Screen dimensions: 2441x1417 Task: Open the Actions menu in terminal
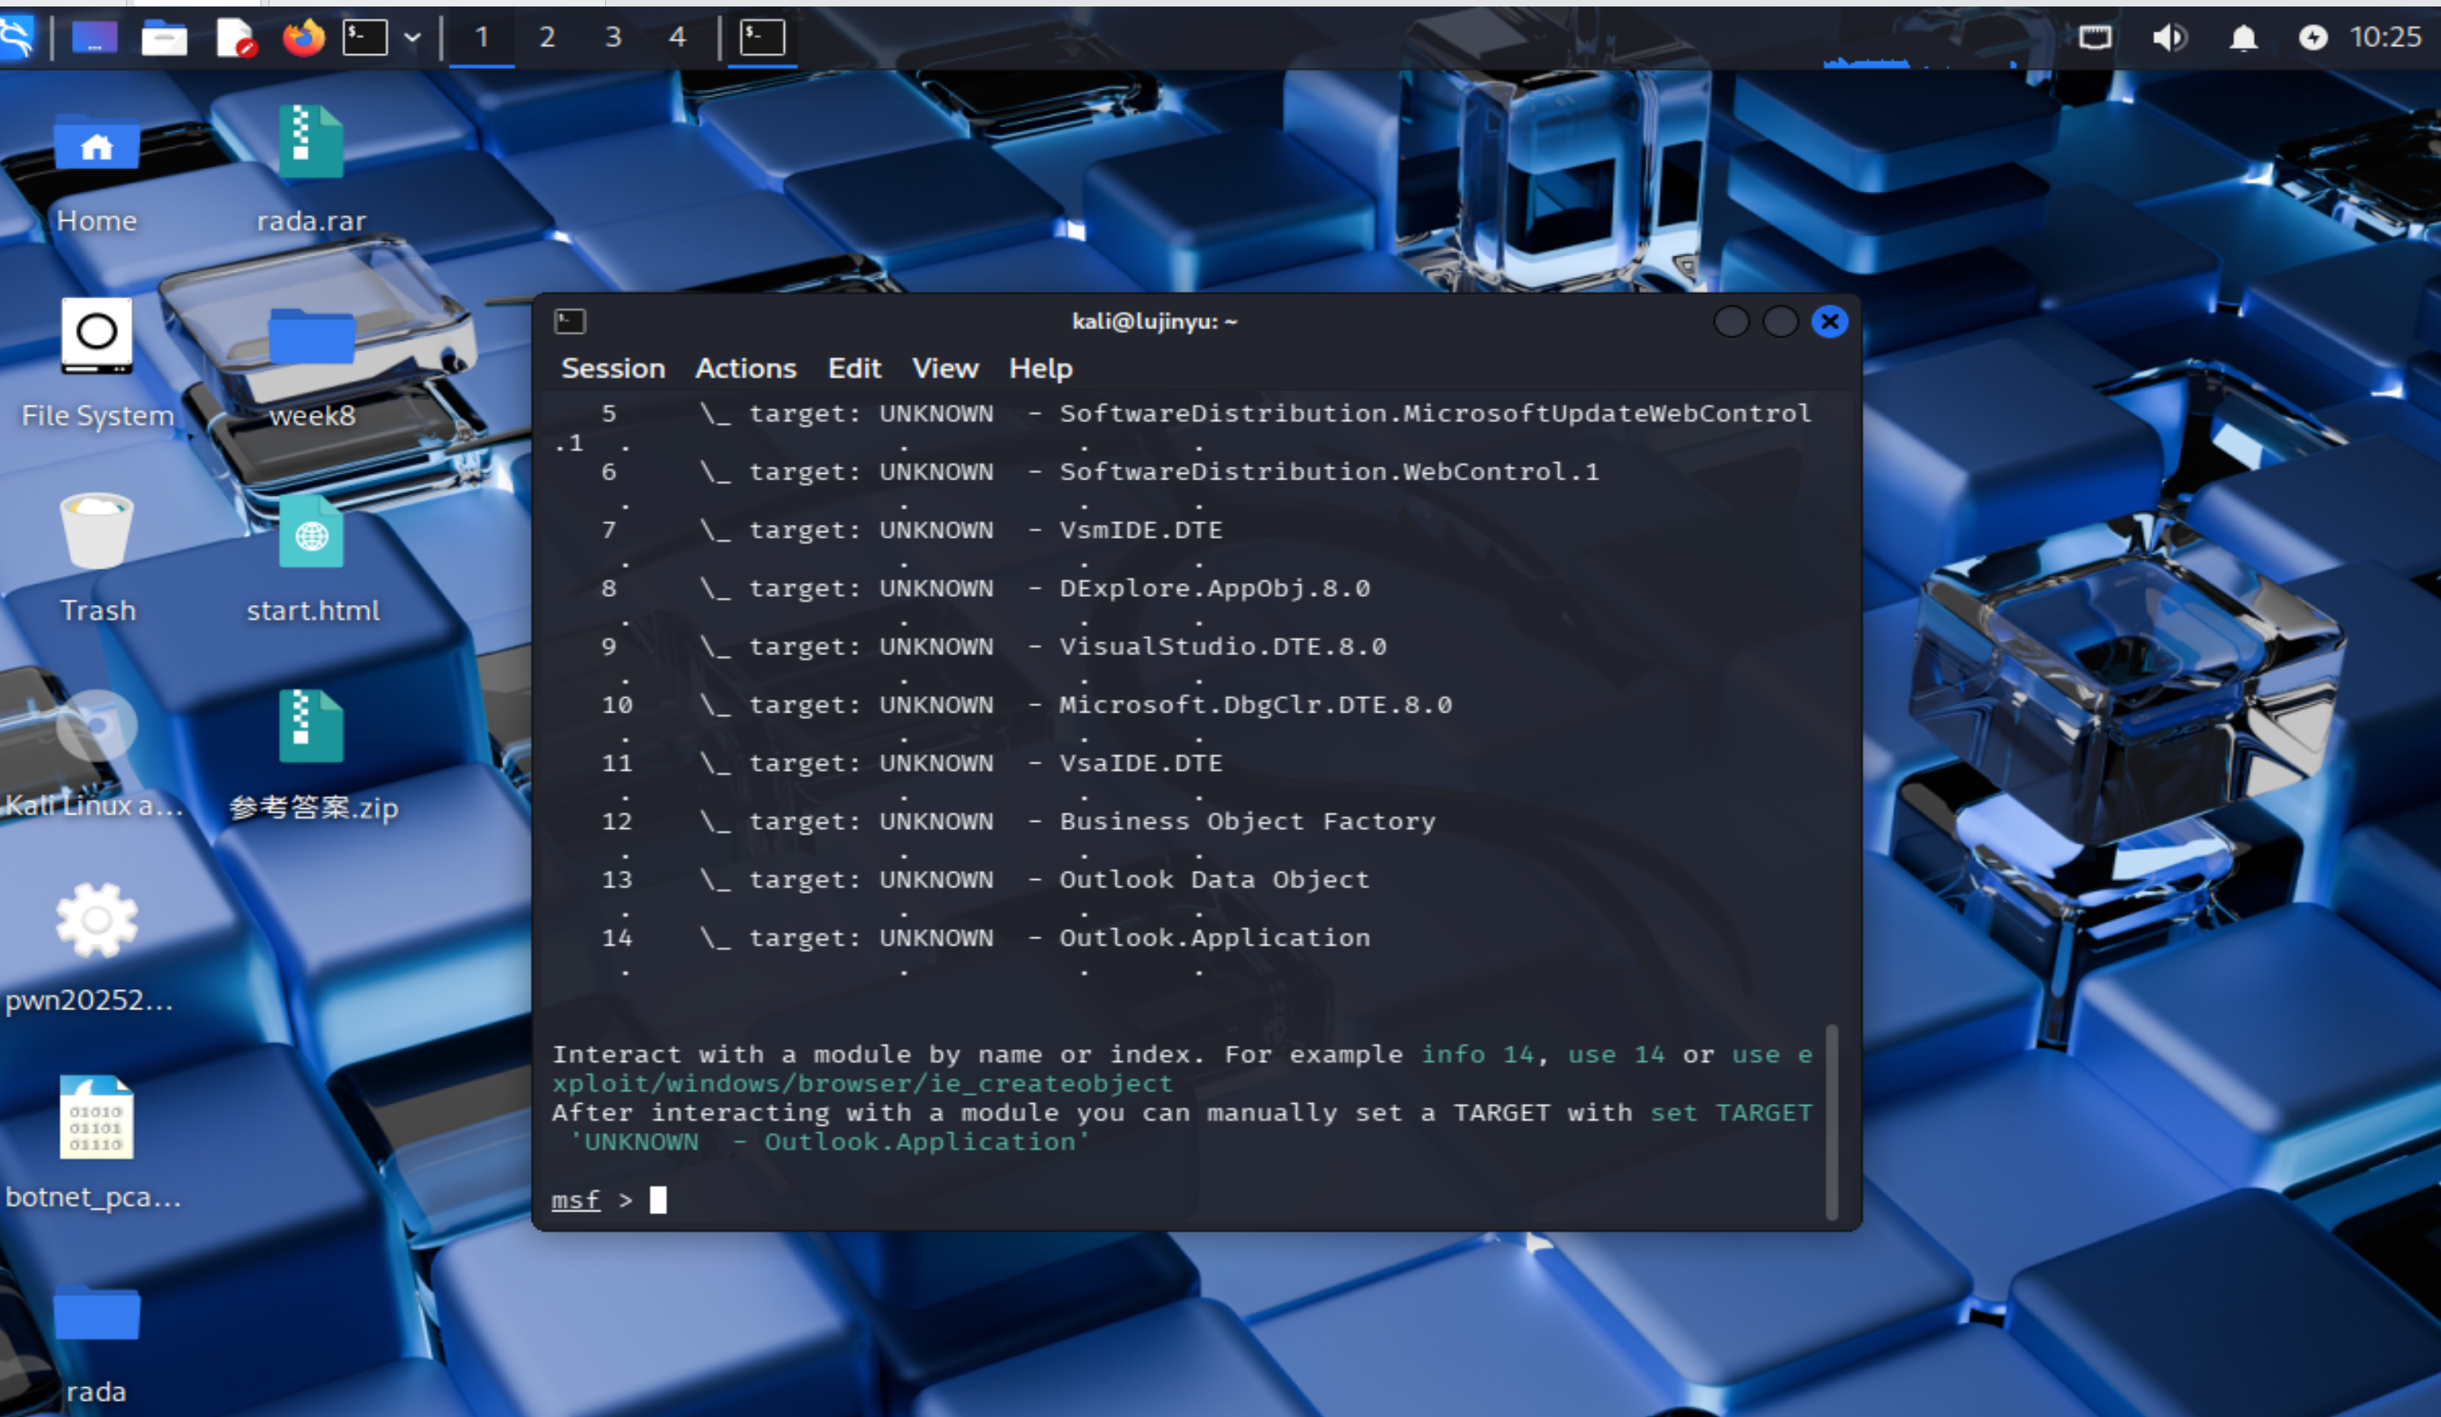[x=746, y=368]
